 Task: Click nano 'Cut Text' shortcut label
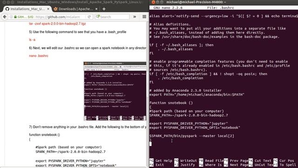click(x=263, y=161)
